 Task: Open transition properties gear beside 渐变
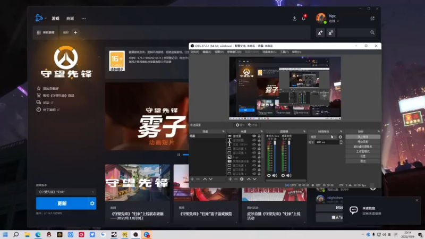click(341, 137)
